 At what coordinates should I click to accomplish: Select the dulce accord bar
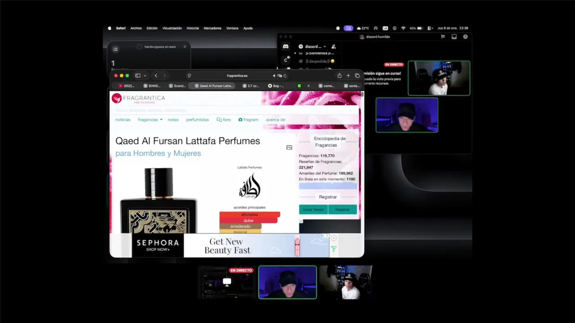click(248, 221)
